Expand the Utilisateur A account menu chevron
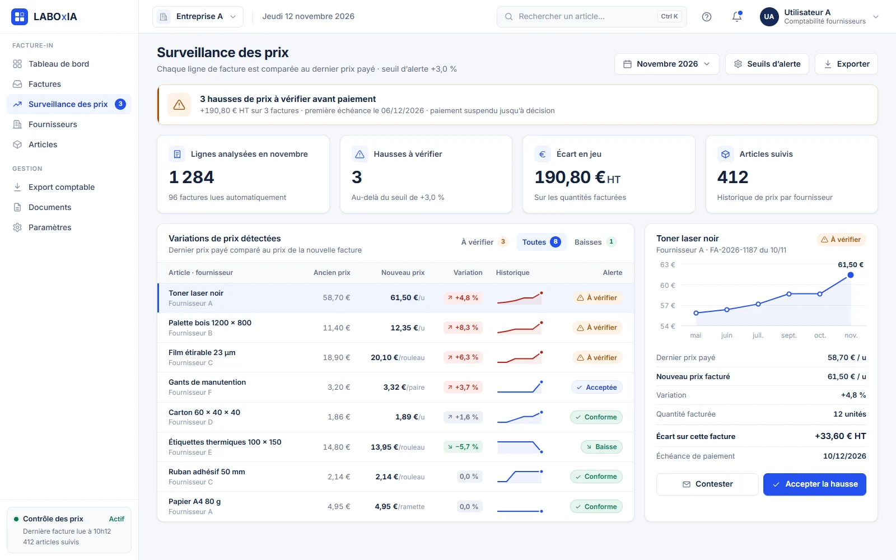 pos(876,17)
